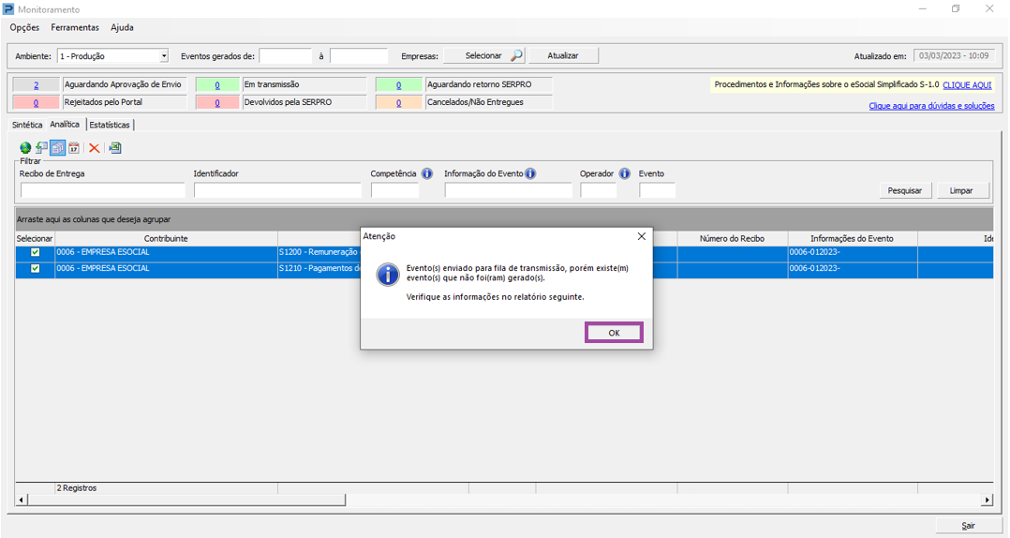This screenshot has width=1010, height=538.
Task: Click the horizontal scrollbar right arrow
Action: [x=987, y=500]
